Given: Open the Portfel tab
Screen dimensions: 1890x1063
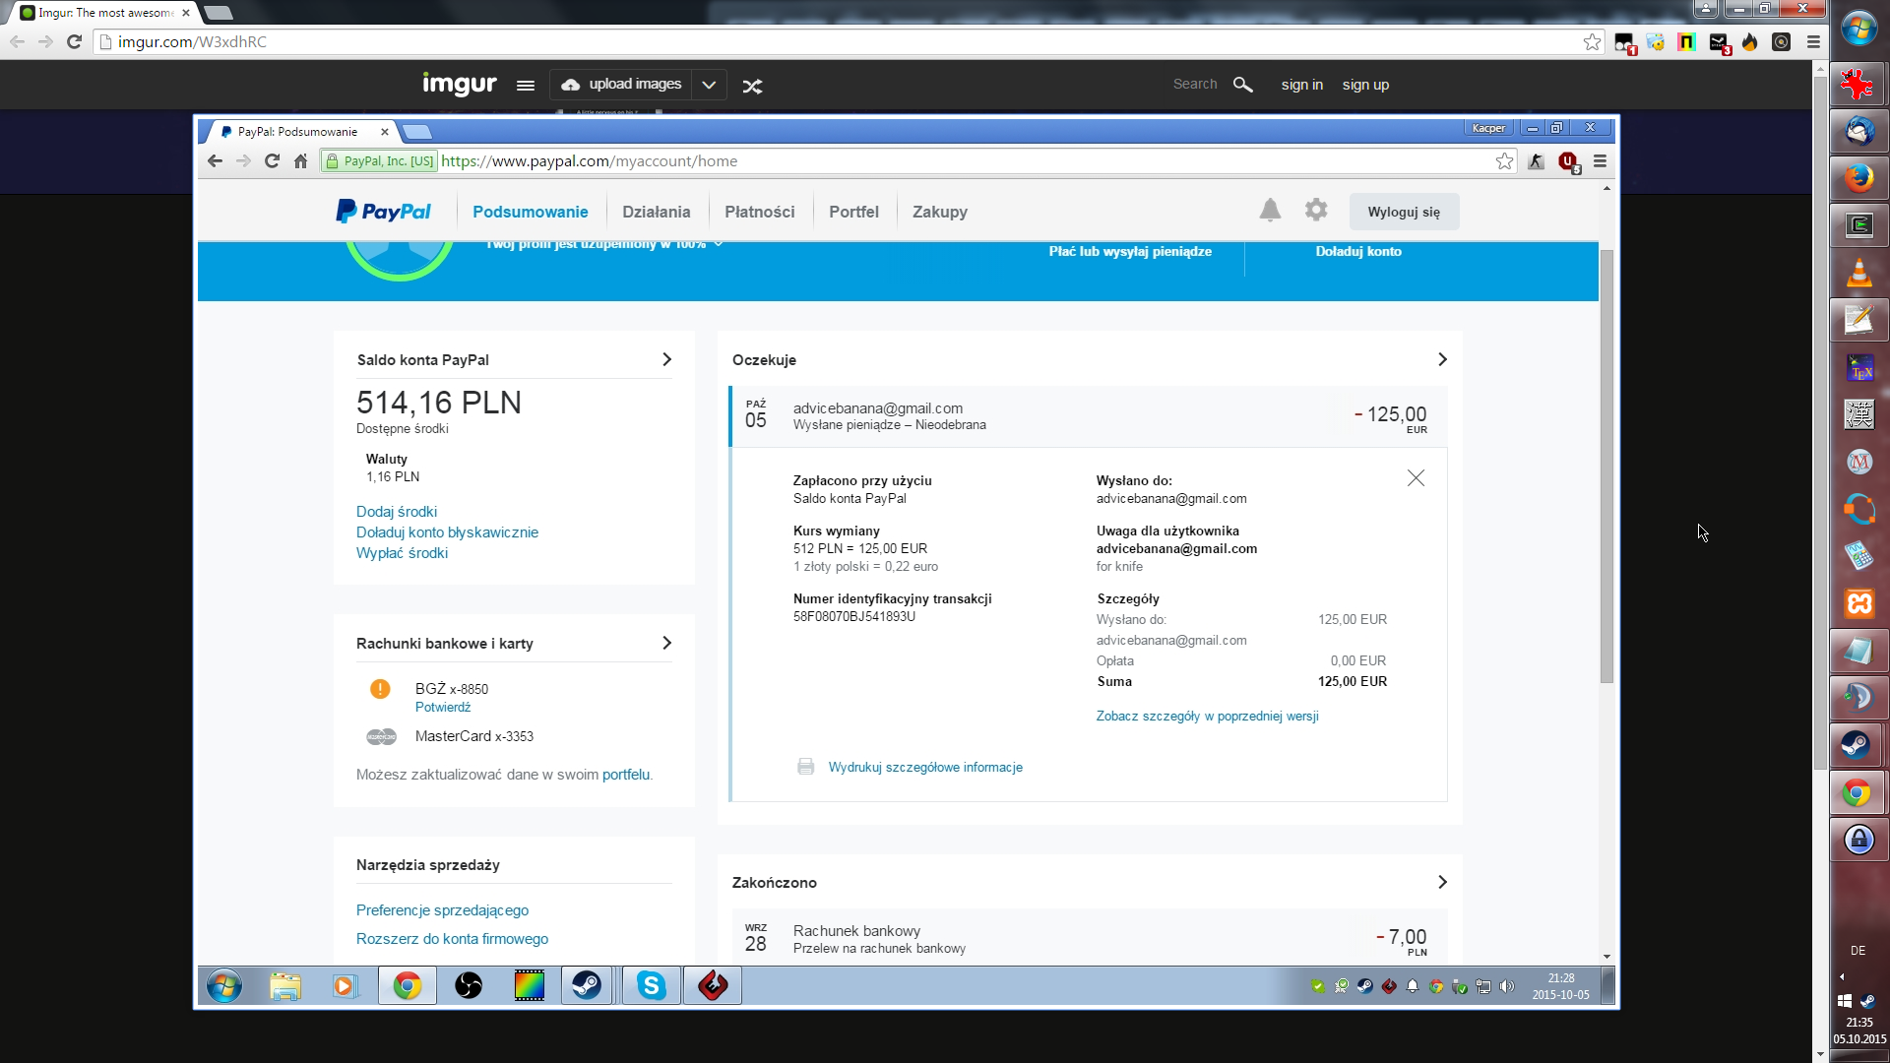Looking at the screenshot, I should coord(853,212).
